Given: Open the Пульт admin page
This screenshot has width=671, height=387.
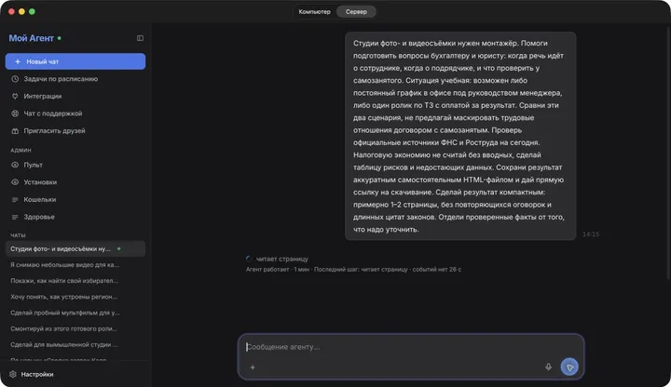Looking at the screenshot, I should 75,165.
